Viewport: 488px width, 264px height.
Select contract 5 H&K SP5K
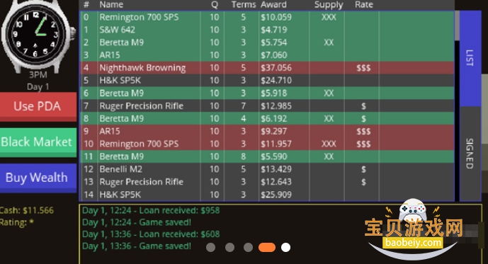[267, 81]
